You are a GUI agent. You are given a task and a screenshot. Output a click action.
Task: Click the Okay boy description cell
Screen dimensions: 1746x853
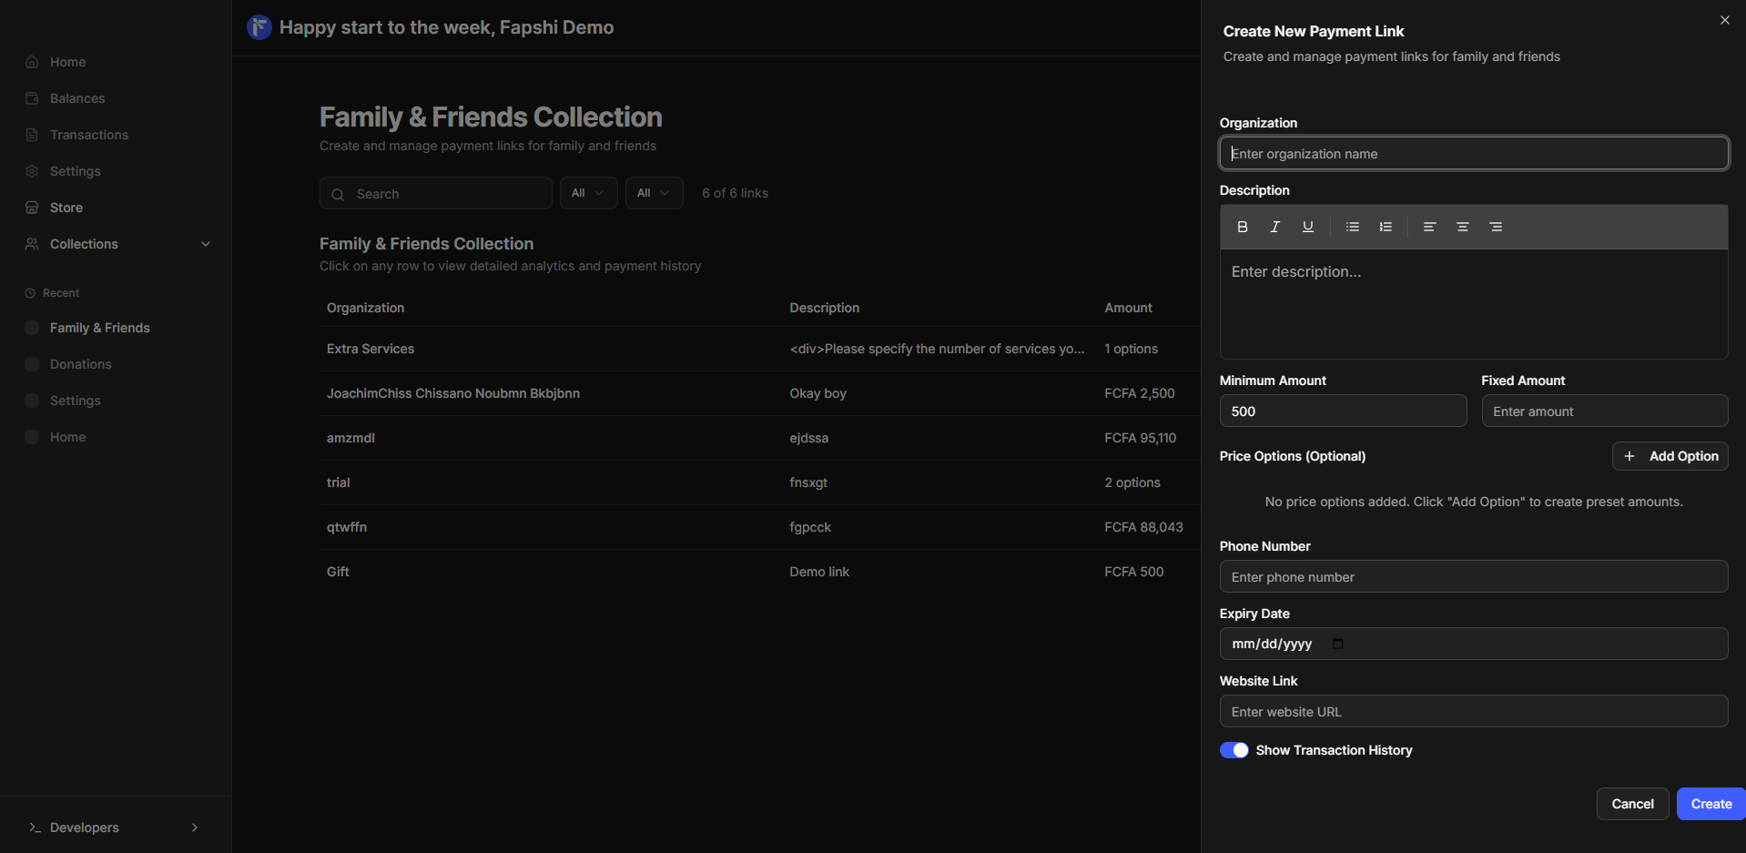(x=817, y=393)
